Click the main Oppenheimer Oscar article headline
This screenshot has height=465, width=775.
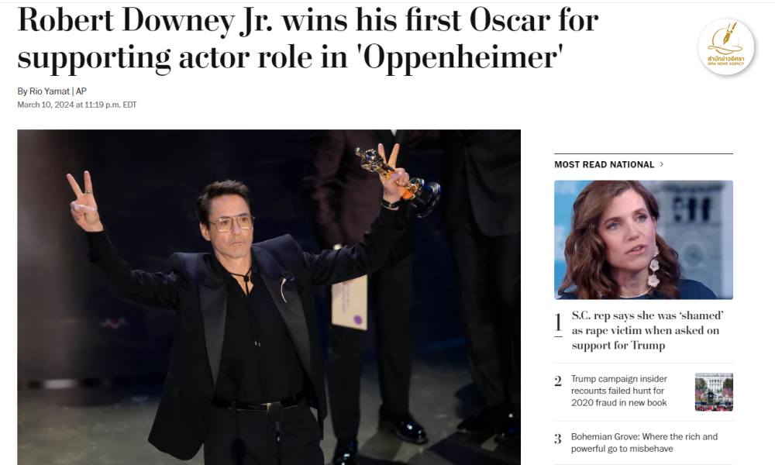[x=308, y=40]
